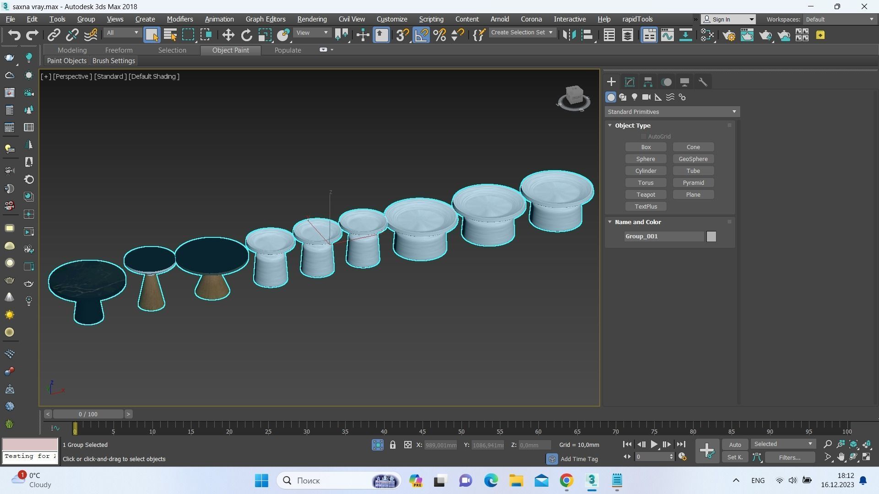
Task: Open the Rendering menu
Action: [312, 19]
